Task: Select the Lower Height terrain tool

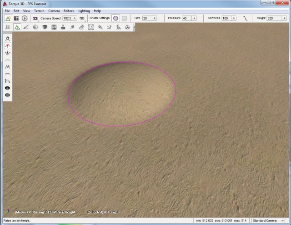Action: coord(8,53)
